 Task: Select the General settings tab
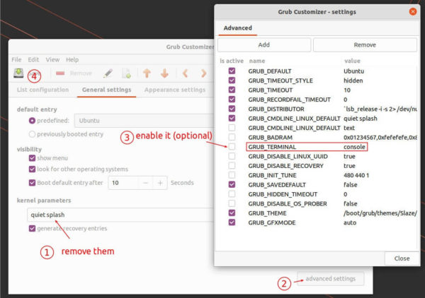tap(106, 90)
